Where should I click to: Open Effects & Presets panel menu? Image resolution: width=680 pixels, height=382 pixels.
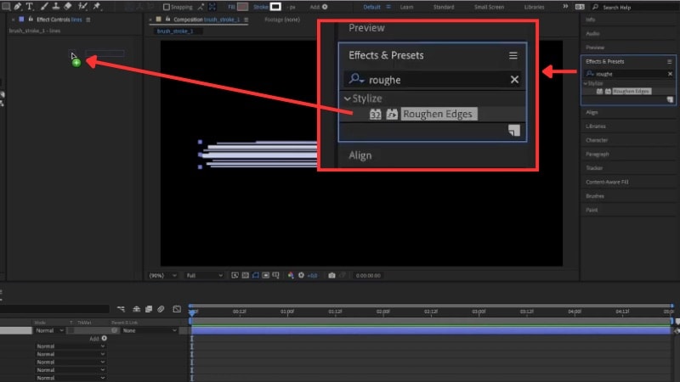coord(670,61)
